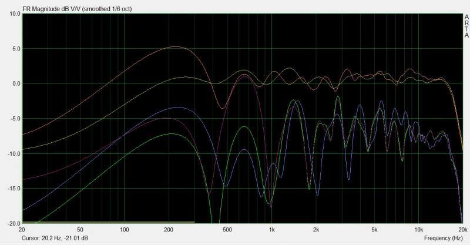The width and height of the screenshot is (470, 245).
Task: Click the green curve peak near 200 Hz
Action: click(171, 134)
